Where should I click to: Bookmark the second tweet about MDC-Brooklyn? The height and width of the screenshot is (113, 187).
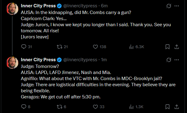[167, 107]
